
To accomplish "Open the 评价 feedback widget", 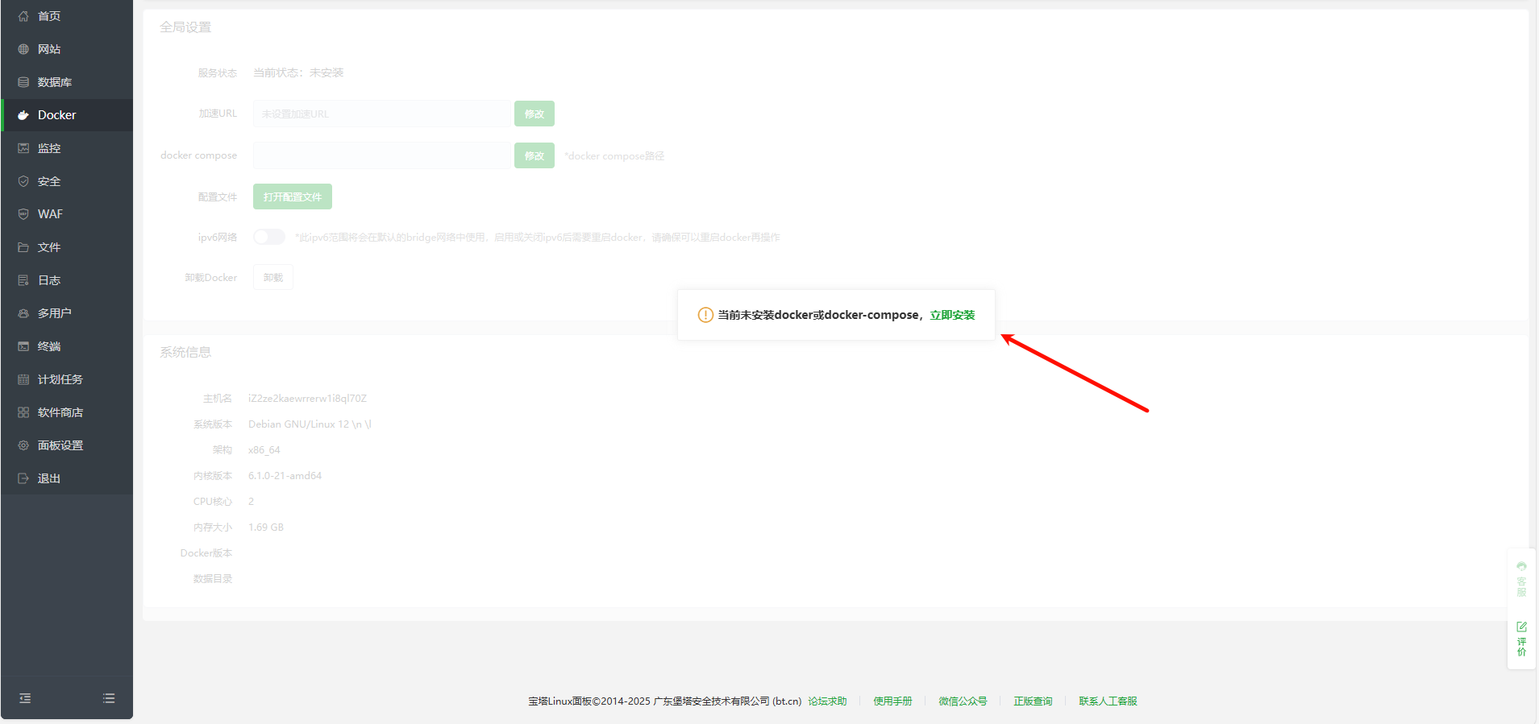I will point(1521,639).
